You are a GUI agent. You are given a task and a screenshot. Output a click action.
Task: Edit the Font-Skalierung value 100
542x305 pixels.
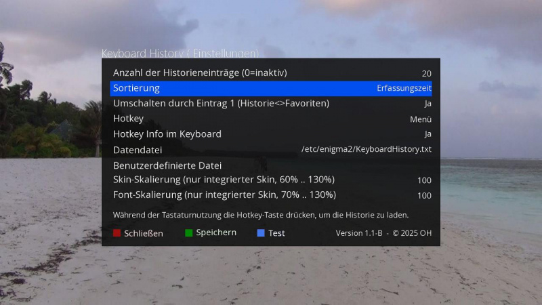(x=425, y=195)
